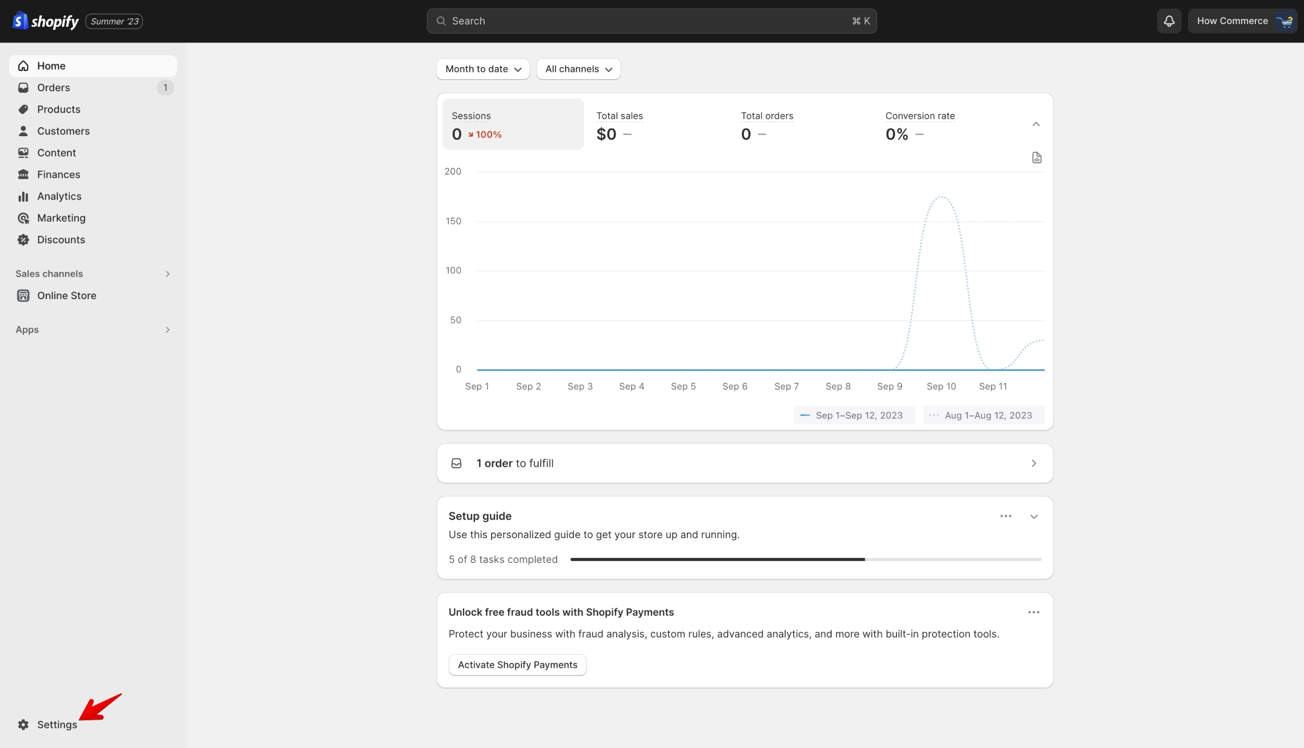The height and width of the screenshot is (748, 1304).
Task: Expand Sales channels section arrow
Action: tap(167, 274)
